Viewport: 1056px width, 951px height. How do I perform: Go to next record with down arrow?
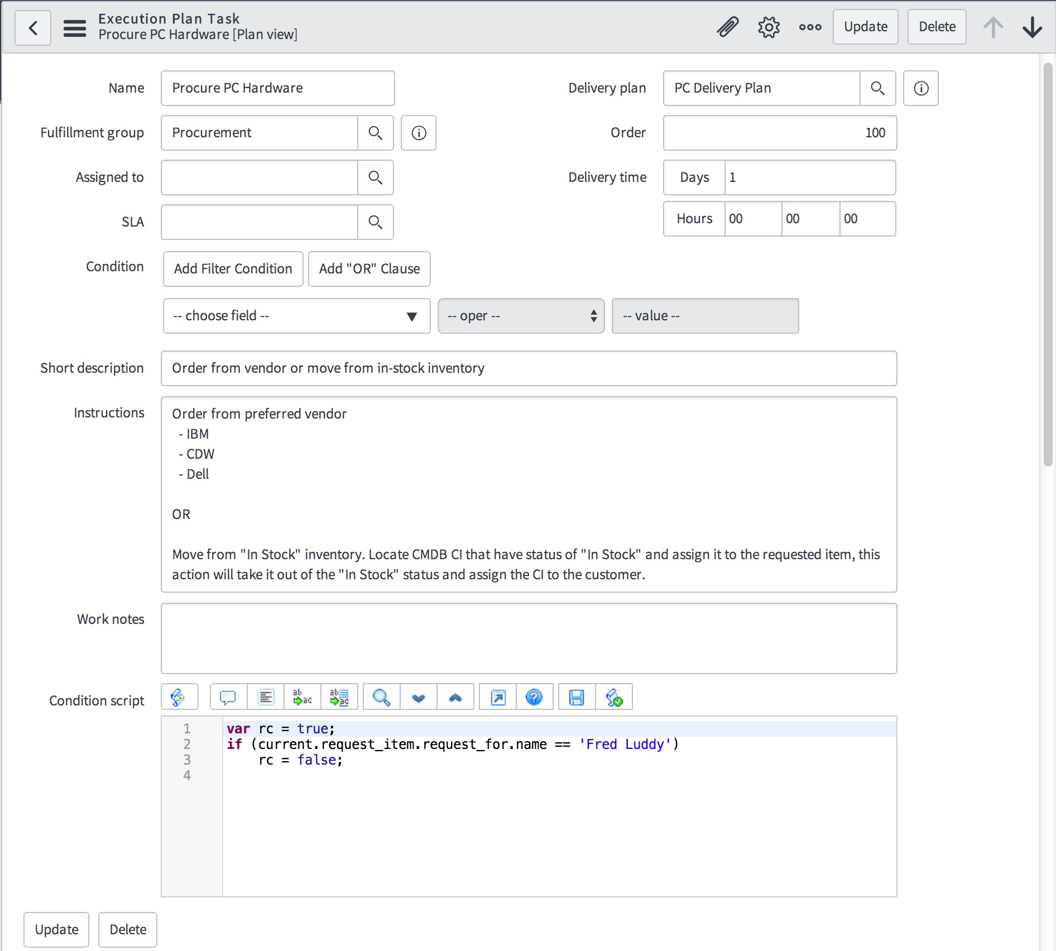[1032, 27]
